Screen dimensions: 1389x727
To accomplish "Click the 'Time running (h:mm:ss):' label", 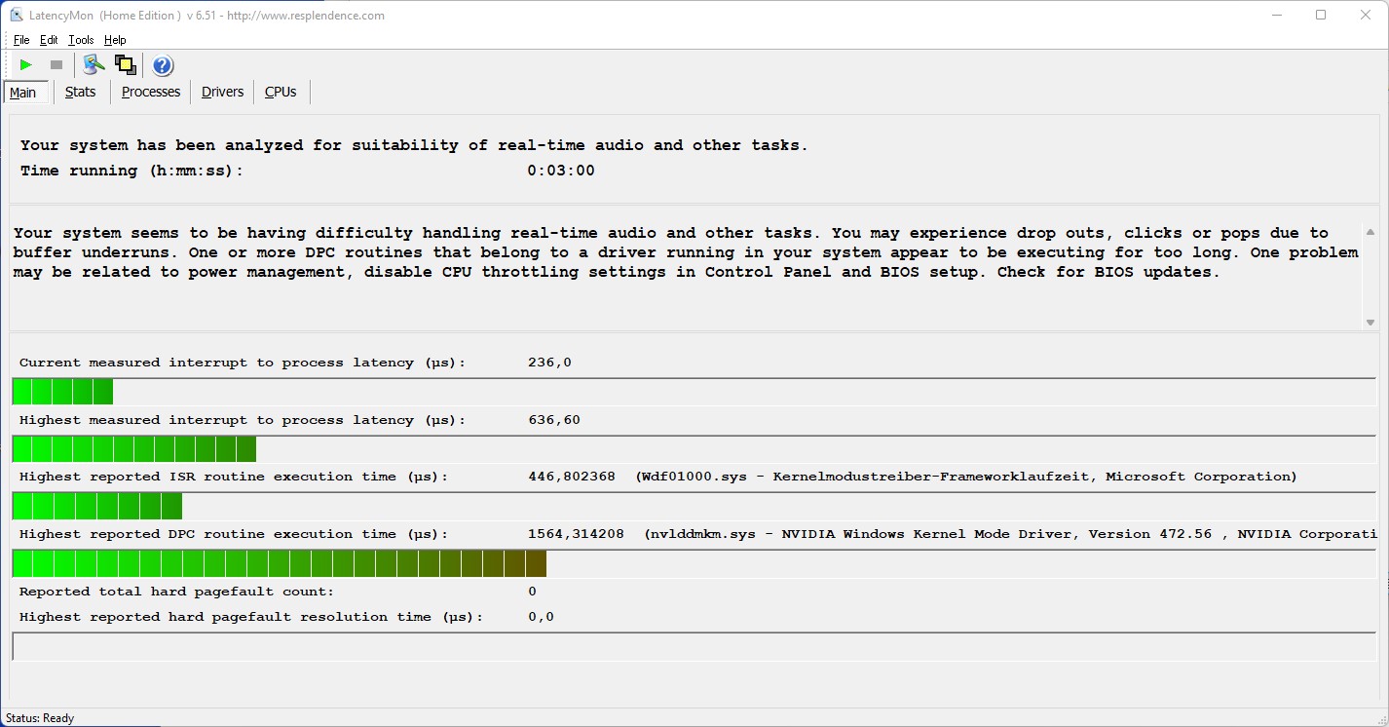I will (131, 171).
